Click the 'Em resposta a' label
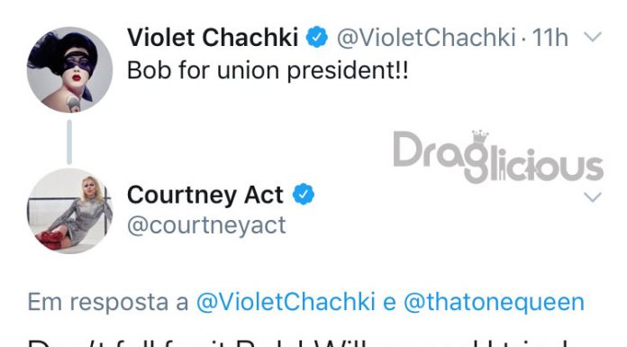Screen dimensions: 627x347 [x=107, y=302]
